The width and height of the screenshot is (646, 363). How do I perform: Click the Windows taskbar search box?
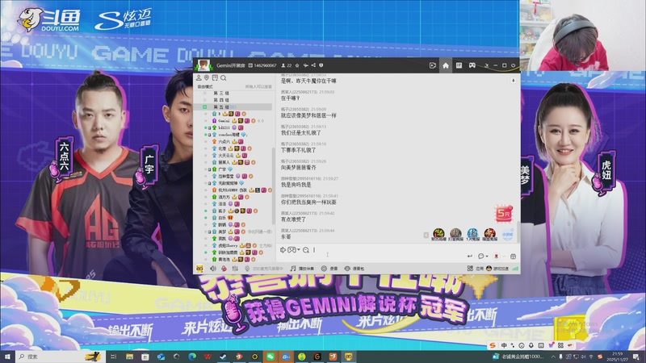click(x=60, y=357)
